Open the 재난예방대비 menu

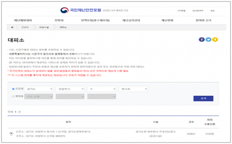coord(23,20)
